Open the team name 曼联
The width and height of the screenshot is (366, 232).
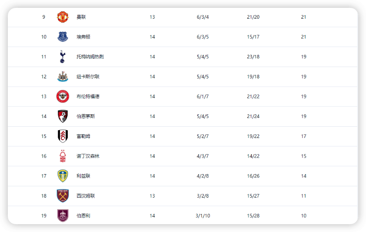(x=81, y=17)
